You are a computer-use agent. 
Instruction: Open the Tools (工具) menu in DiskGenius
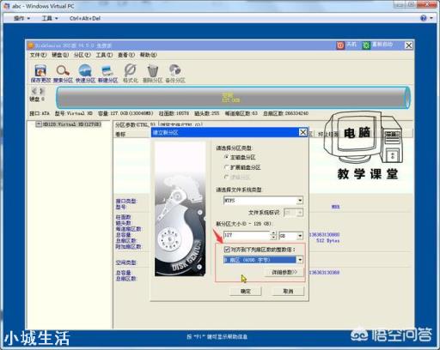[x=104, y=55]
